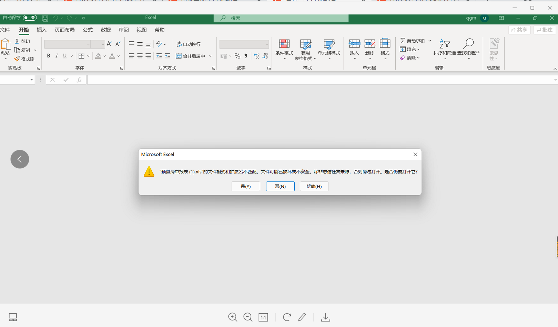Enable 自动换行 (Wrap Text)
Viewport: 558px width, 327px height.
188,44
